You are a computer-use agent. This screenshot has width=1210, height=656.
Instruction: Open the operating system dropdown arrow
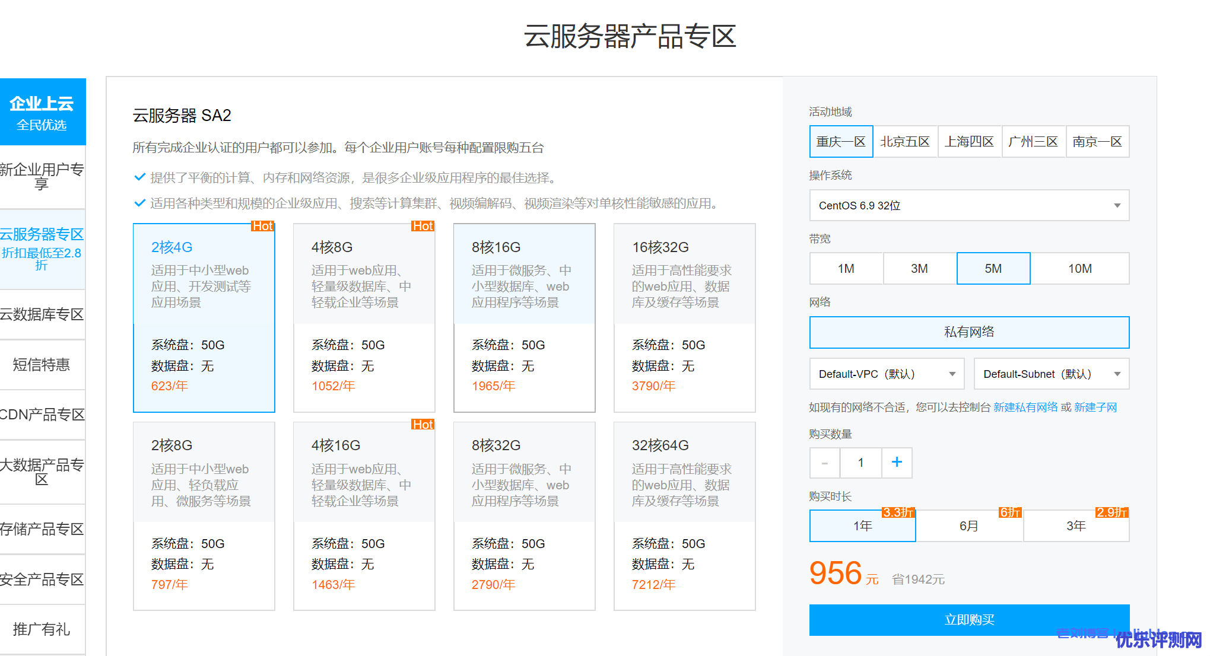tap(1117, 206)
